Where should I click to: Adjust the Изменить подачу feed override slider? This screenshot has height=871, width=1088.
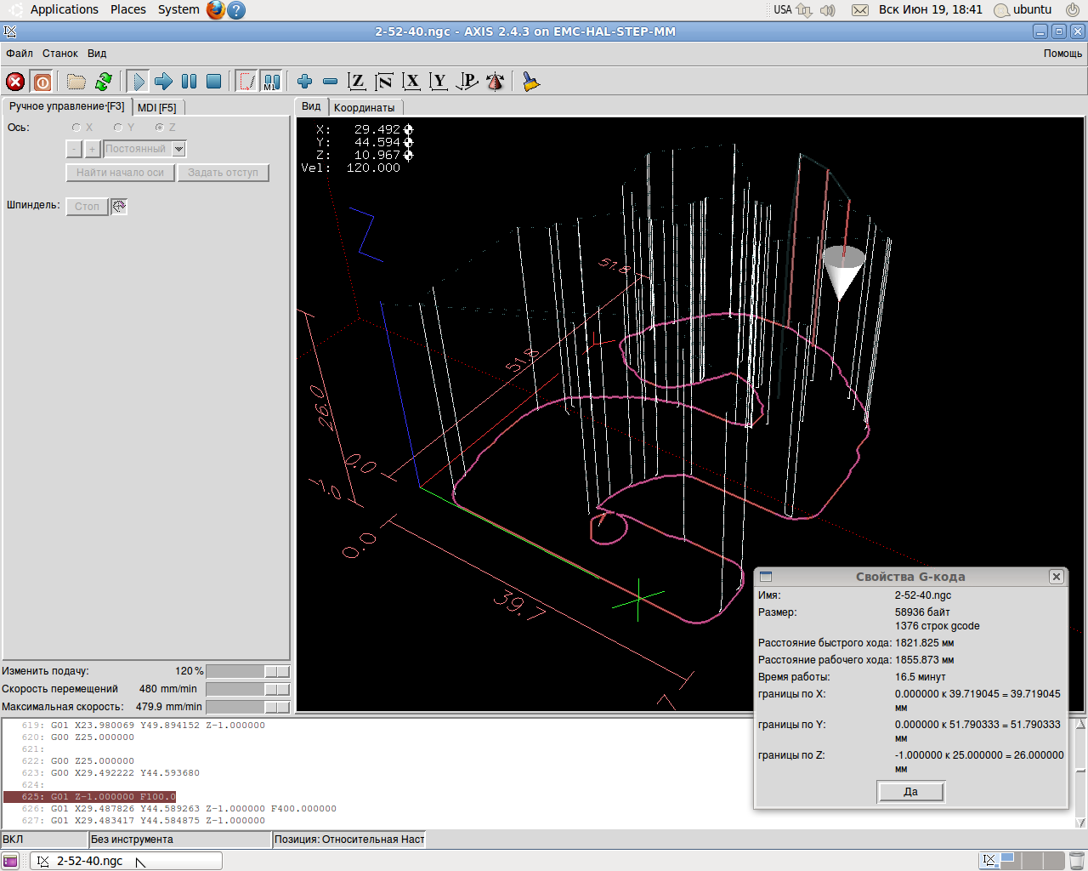(276, 671)
